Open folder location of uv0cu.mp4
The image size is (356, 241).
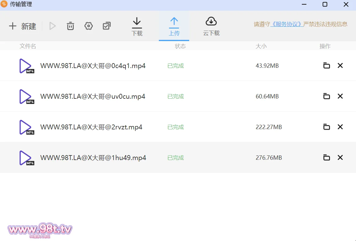327,96
